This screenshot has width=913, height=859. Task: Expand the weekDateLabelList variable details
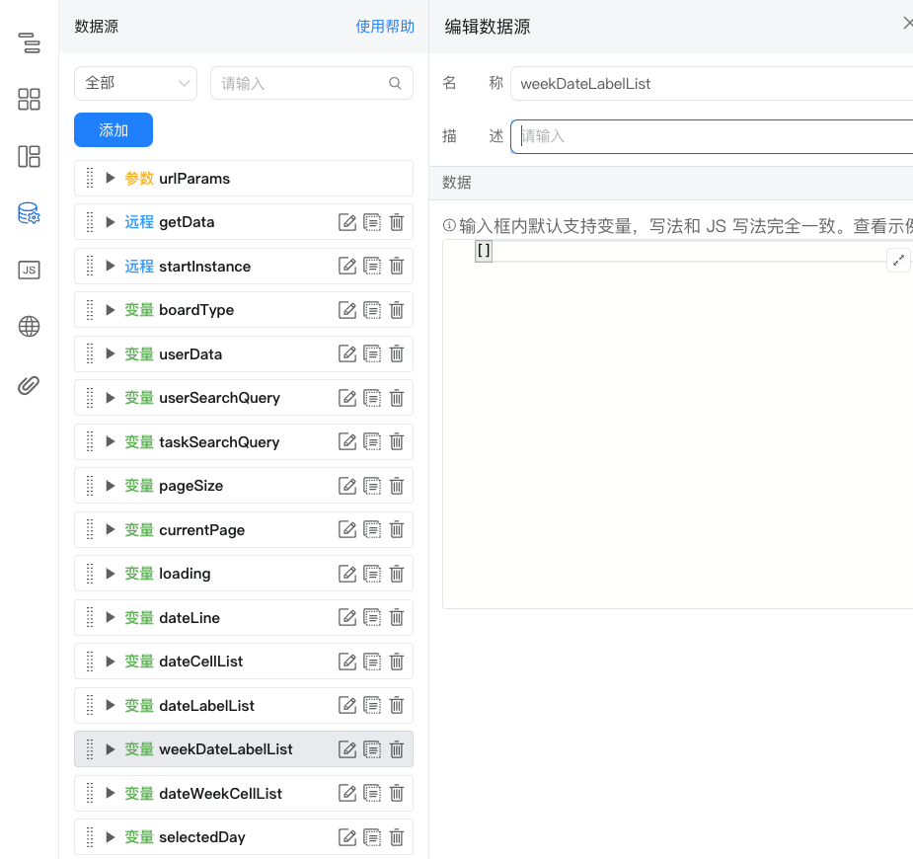tap(111, 749)
